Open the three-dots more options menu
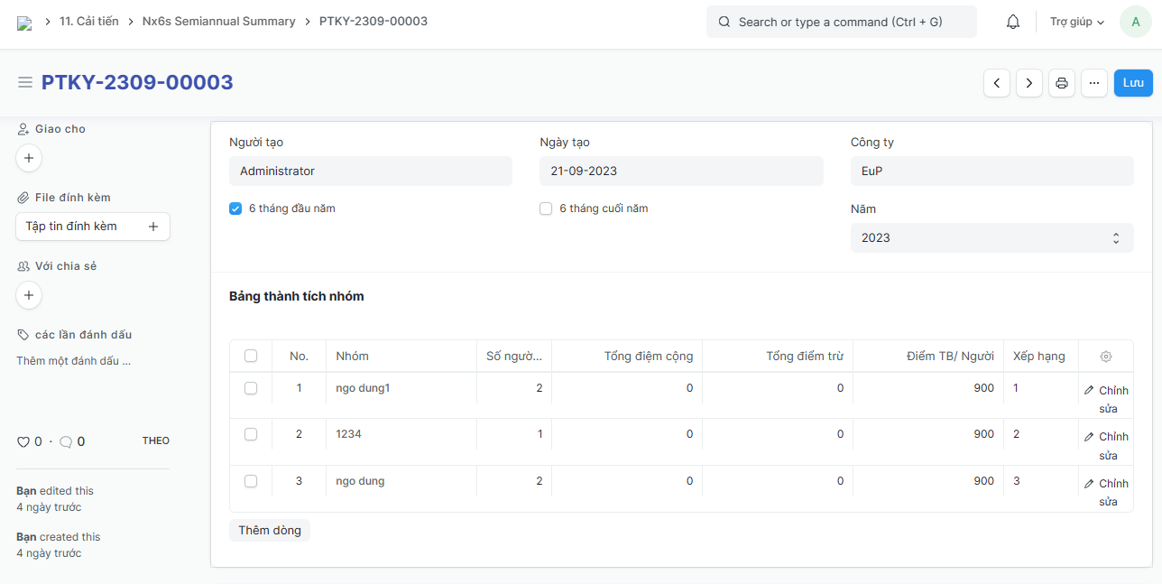The image size is (1162, 584). point(1094,83)
